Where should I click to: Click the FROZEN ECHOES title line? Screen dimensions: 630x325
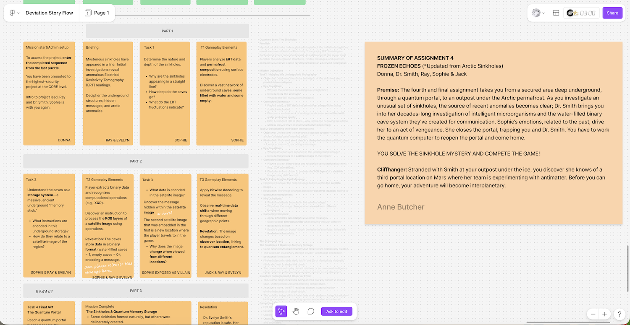pos(440,66)
